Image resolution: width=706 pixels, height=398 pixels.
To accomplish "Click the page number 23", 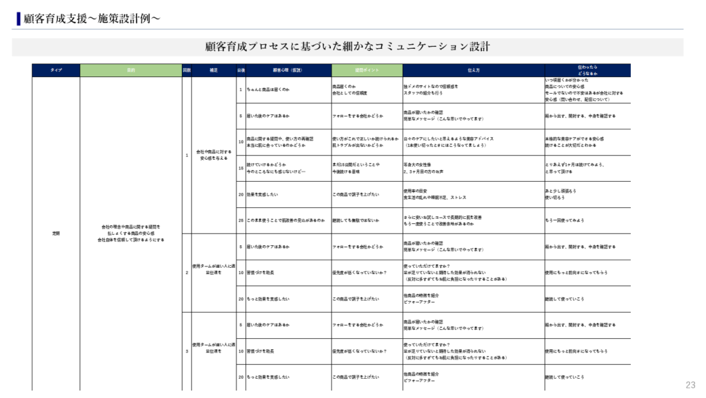I will 690,385.
